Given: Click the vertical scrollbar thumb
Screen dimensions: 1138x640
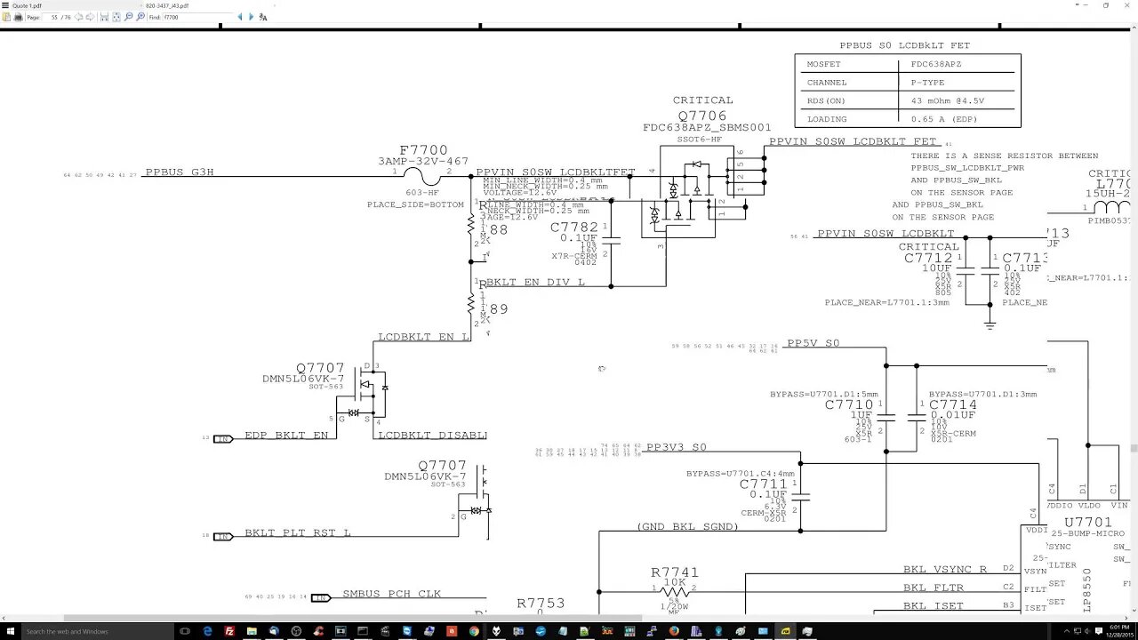Looking at the screenshot, I should 1134,449.
